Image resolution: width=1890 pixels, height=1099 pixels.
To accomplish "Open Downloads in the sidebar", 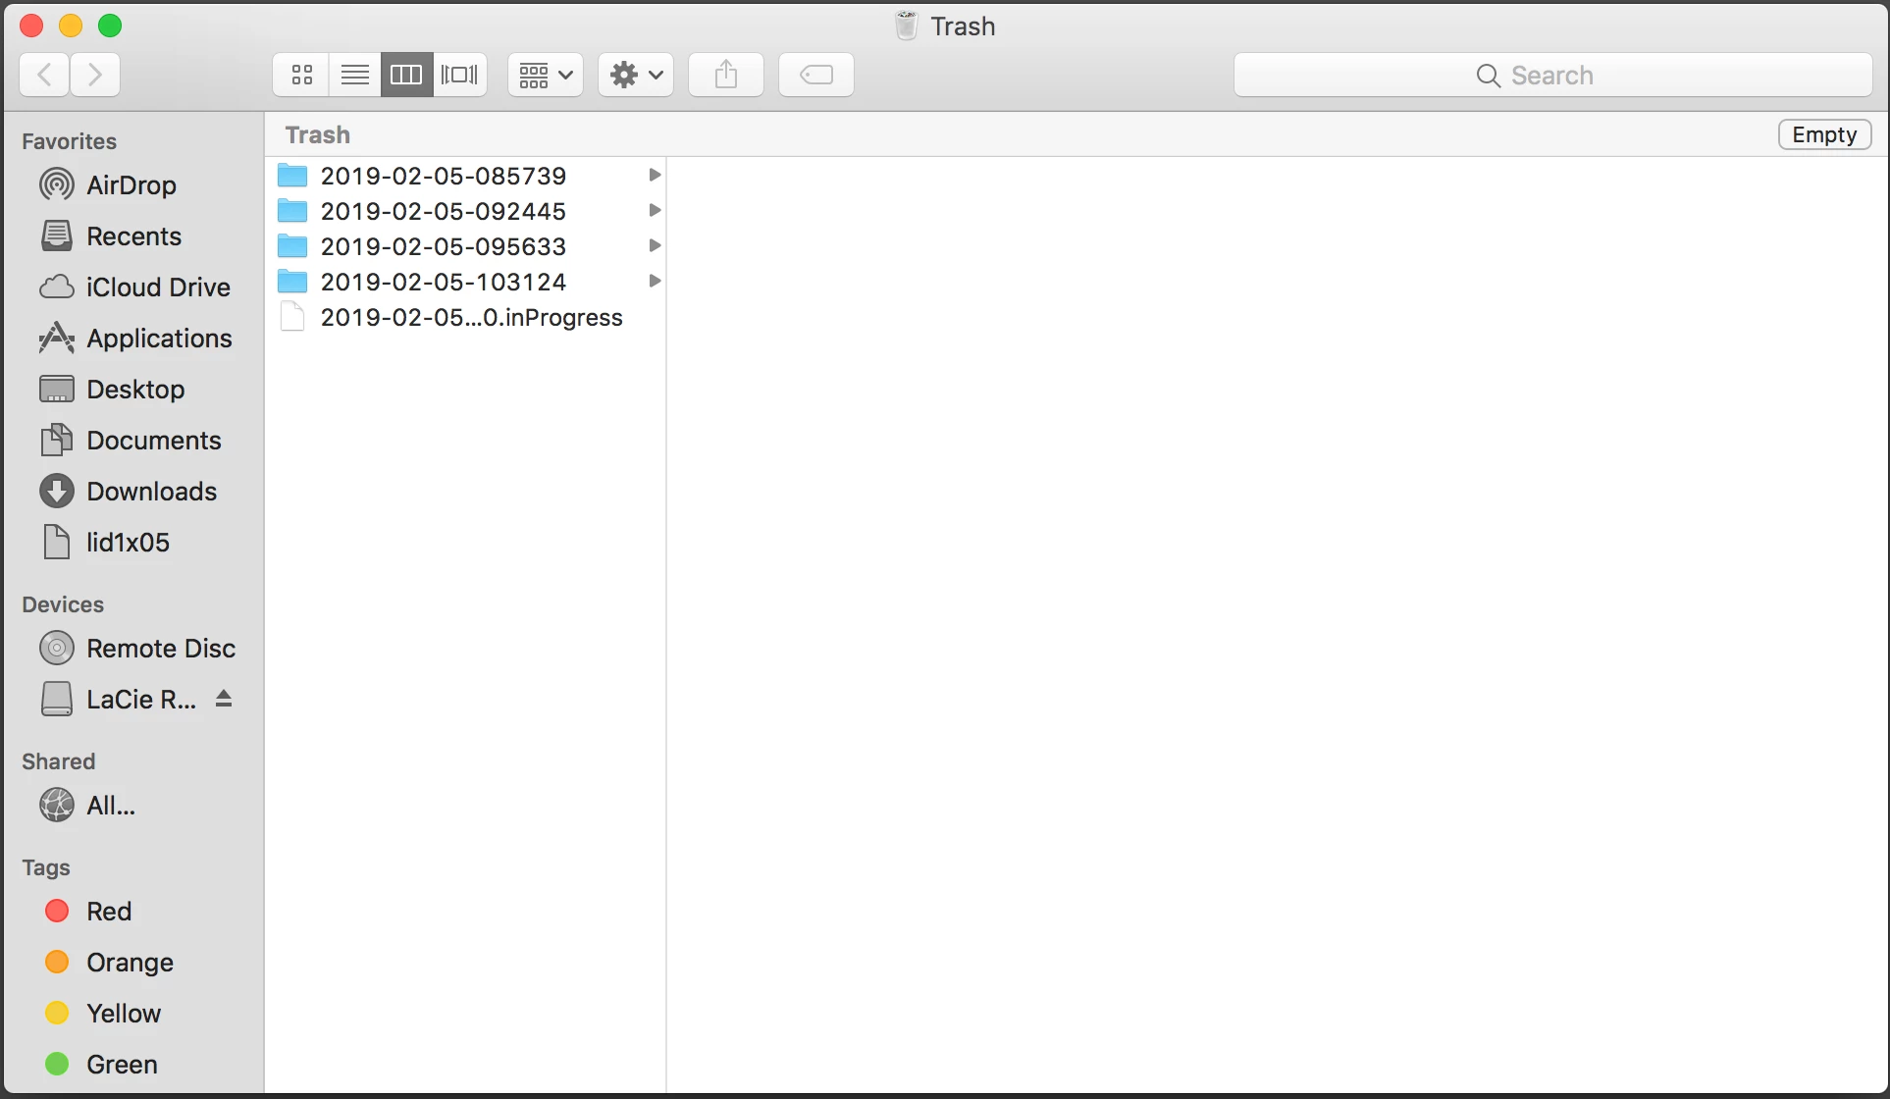I will [151, 491].
